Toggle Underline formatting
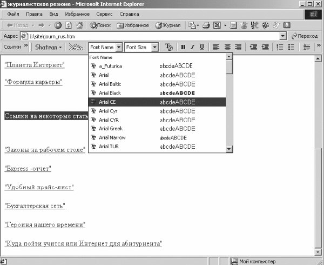This screenshot has width=324, height=265. pos(202,47)
